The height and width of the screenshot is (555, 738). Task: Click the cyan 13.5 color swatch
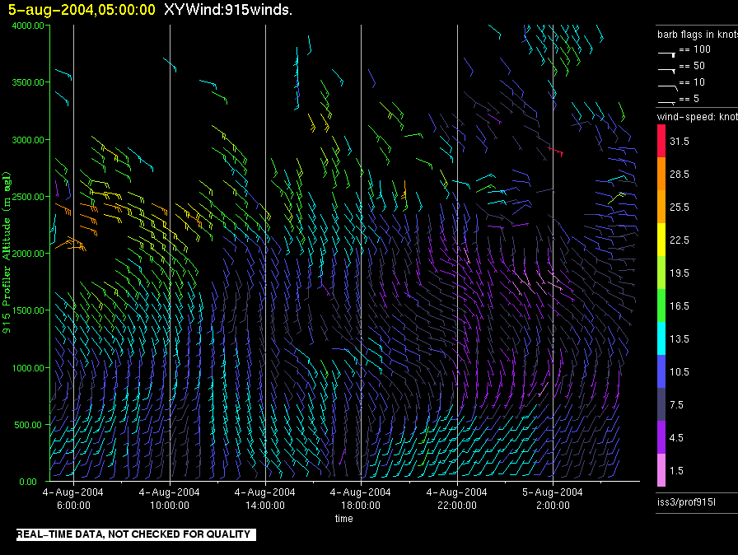661,338
